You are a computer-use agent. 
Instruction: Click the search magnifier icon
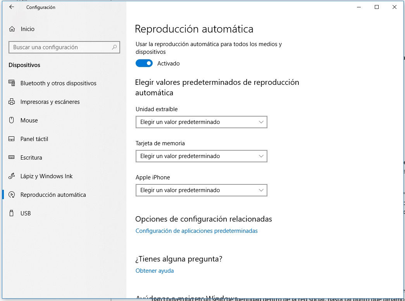click(114, 47)
